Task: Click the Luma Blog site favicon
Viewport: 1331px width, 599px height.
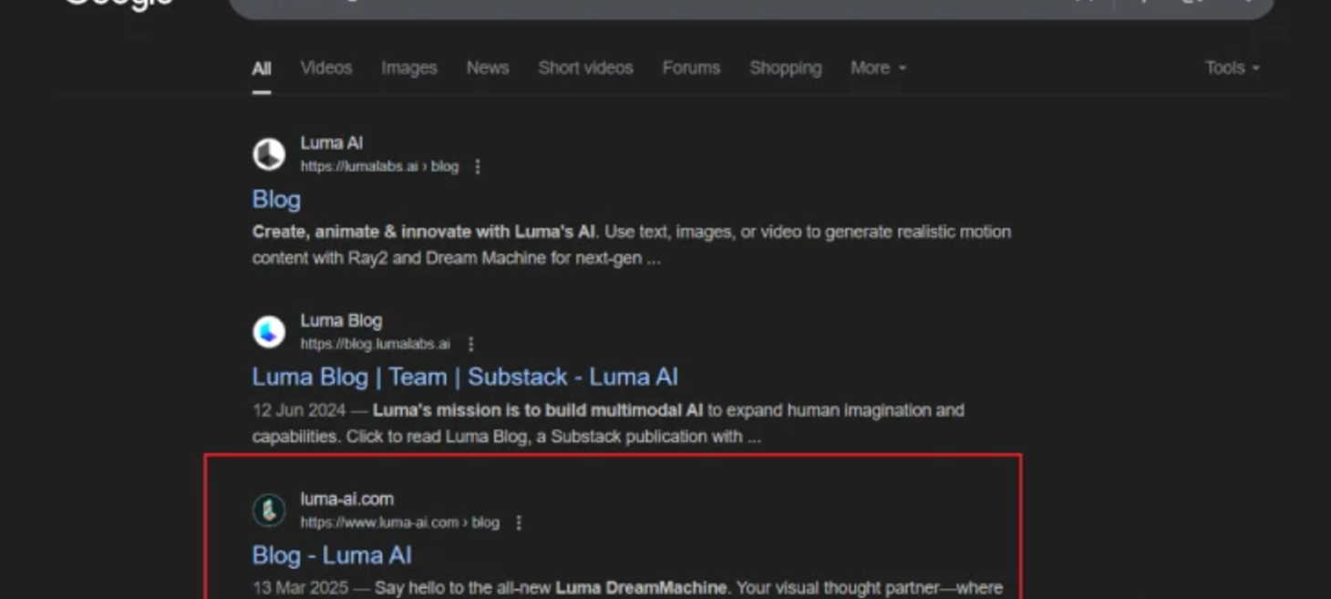Action: (x=269, y=332)
